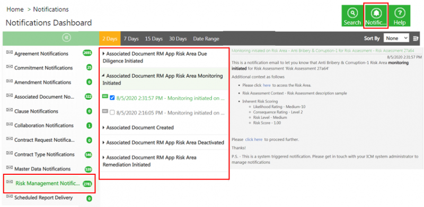Click the green notification subject title
Screen dimensions: 424x207
[323, 51]
